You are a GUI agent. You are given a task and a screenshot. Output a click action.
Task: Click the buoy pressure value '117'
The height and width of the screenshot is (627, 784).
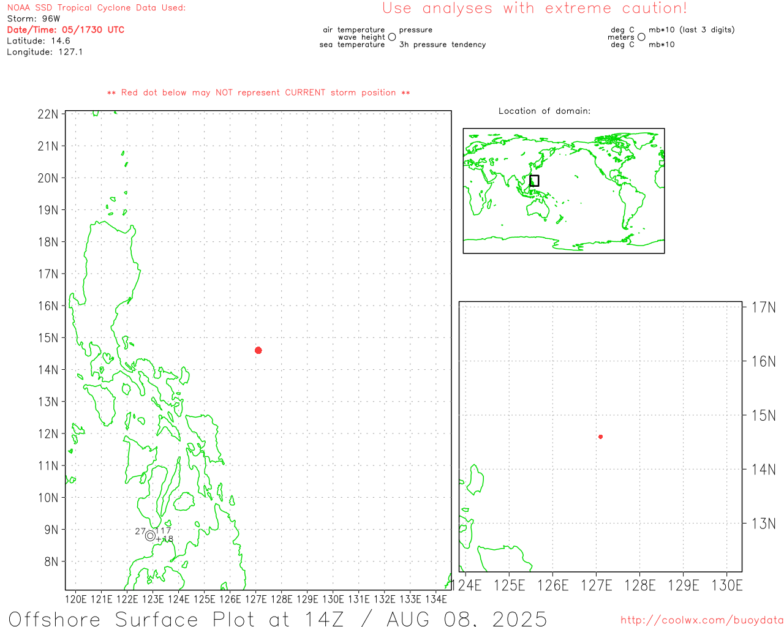point(163,531)
